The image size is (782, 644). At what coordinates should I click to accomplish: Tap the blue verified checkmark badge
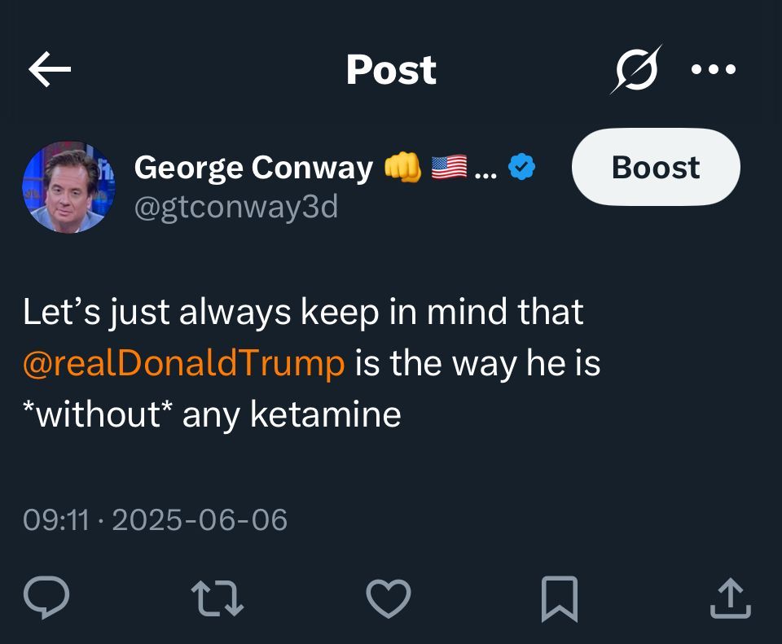click(521, 167)
